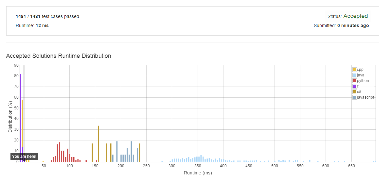This screenshot has width=391, height=179.
Task: Click the tall purple c bar near 80%
Action: [20, 118]
